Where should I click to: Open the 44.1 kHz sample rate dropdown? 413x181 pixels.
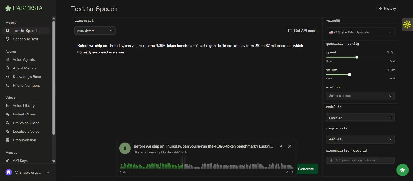click(360, 139)
